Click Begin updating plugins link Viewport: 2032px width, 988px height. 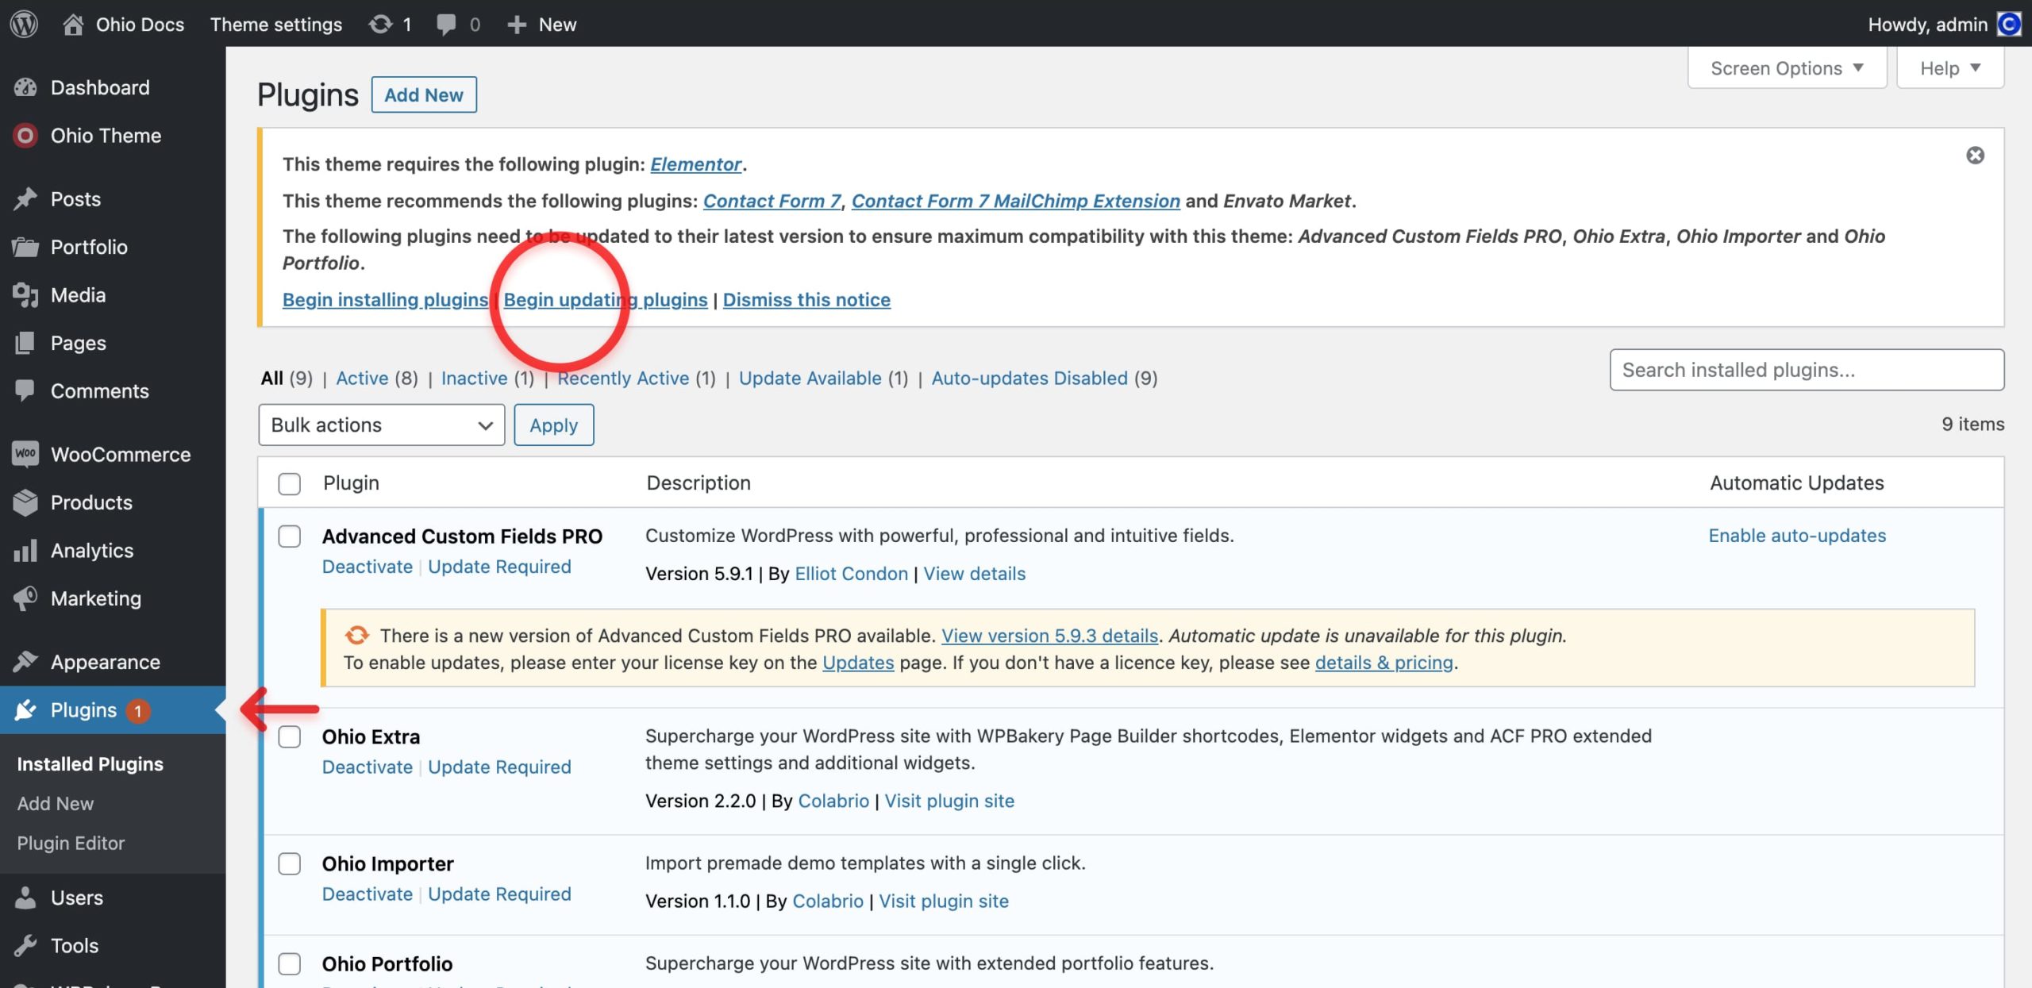(606, 299)
